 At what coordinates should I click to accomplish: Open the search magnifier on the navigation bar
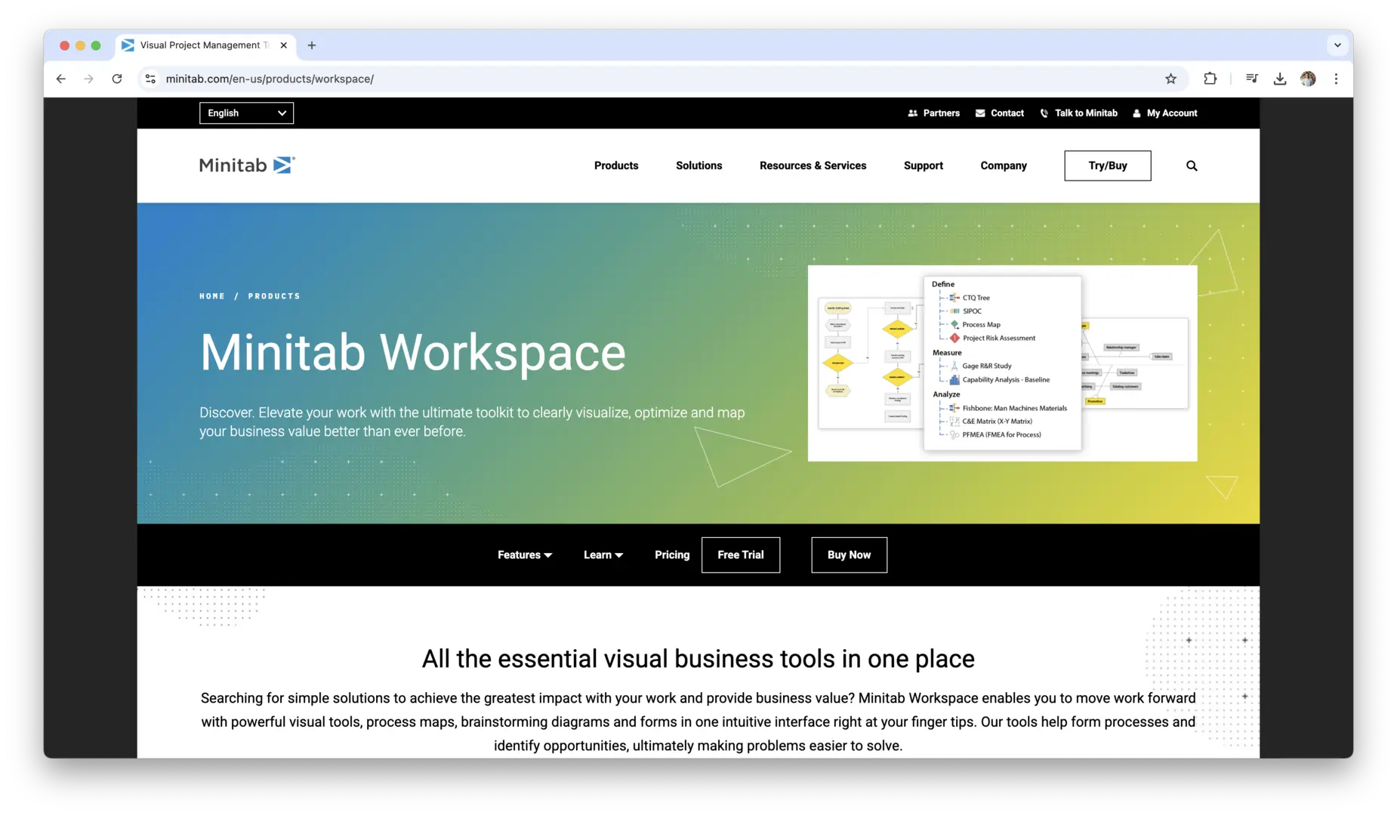pyautogui.click(x=1191, y=165)
